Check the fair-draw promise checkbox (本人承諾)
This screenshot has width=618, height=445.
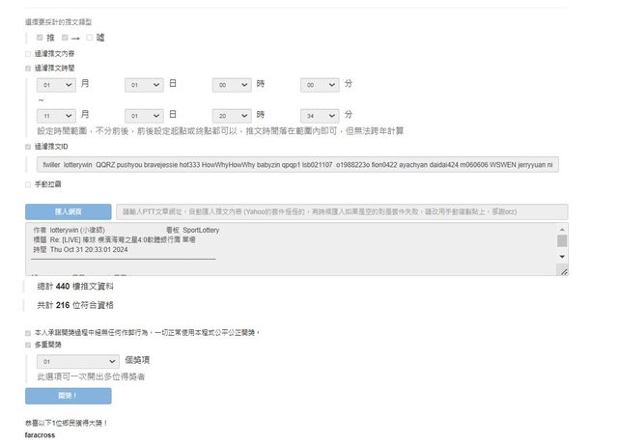click(29, 332)
